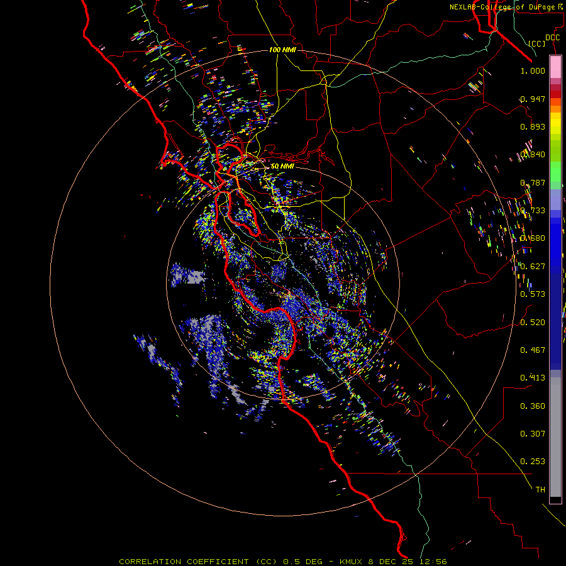
Task: Click the [CC] legend heading
Action: pos(537,43)
